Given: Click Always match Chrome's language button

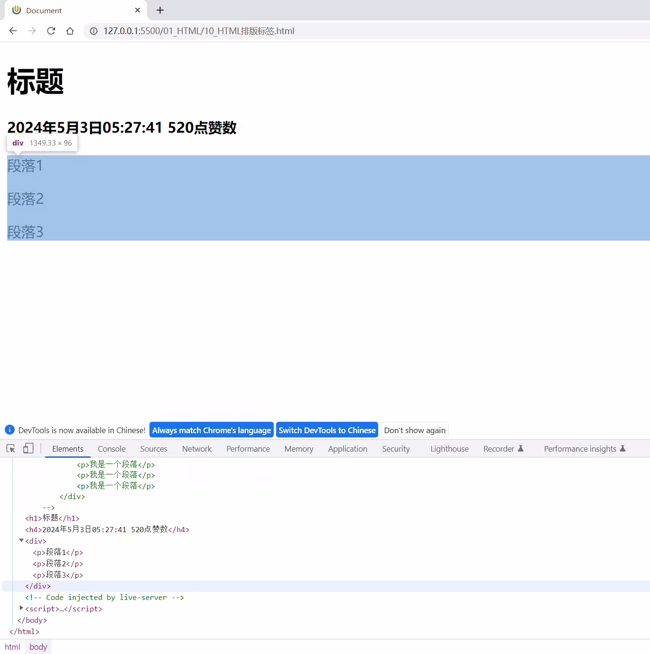Looking at the screenshot, I should pos(212,430).
